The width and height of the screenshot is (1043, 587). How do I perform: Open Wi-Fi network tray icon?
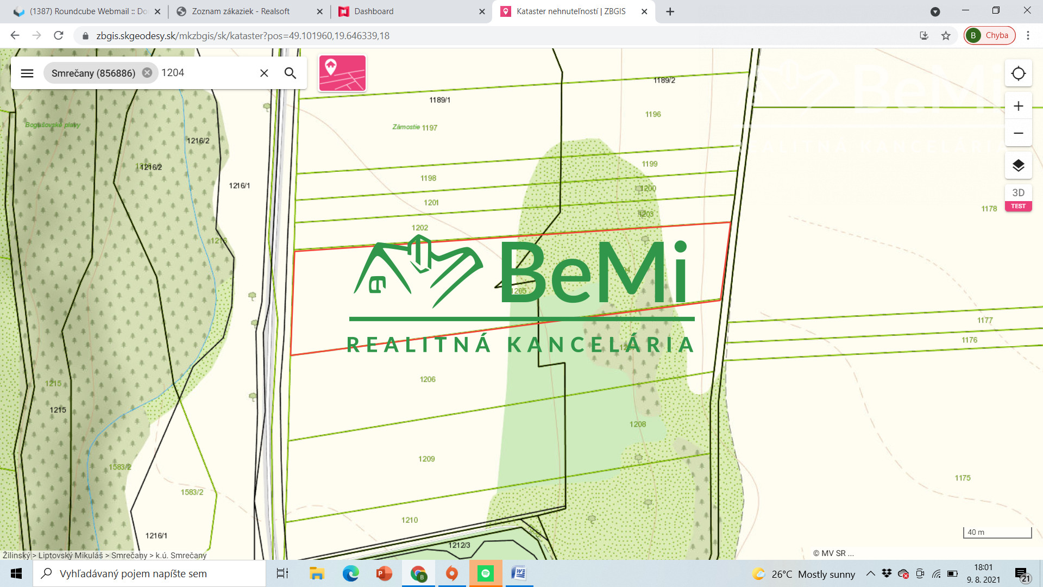pyautogui.click(x=937, y=573)
